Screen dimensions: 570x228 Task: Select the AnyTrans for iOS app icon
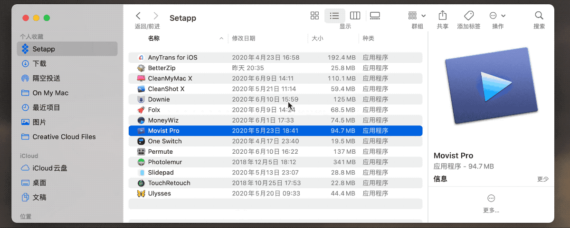coord(141,58)
